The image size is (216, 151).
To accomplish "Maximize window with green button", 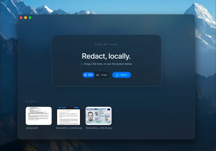I will [x=30, y=18].
